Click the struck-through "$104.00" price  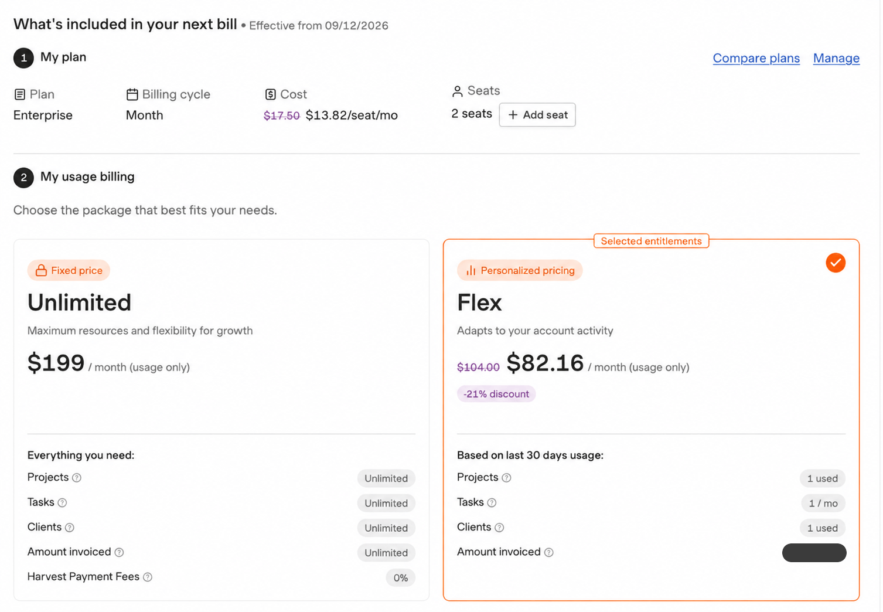tap(479, 367)
